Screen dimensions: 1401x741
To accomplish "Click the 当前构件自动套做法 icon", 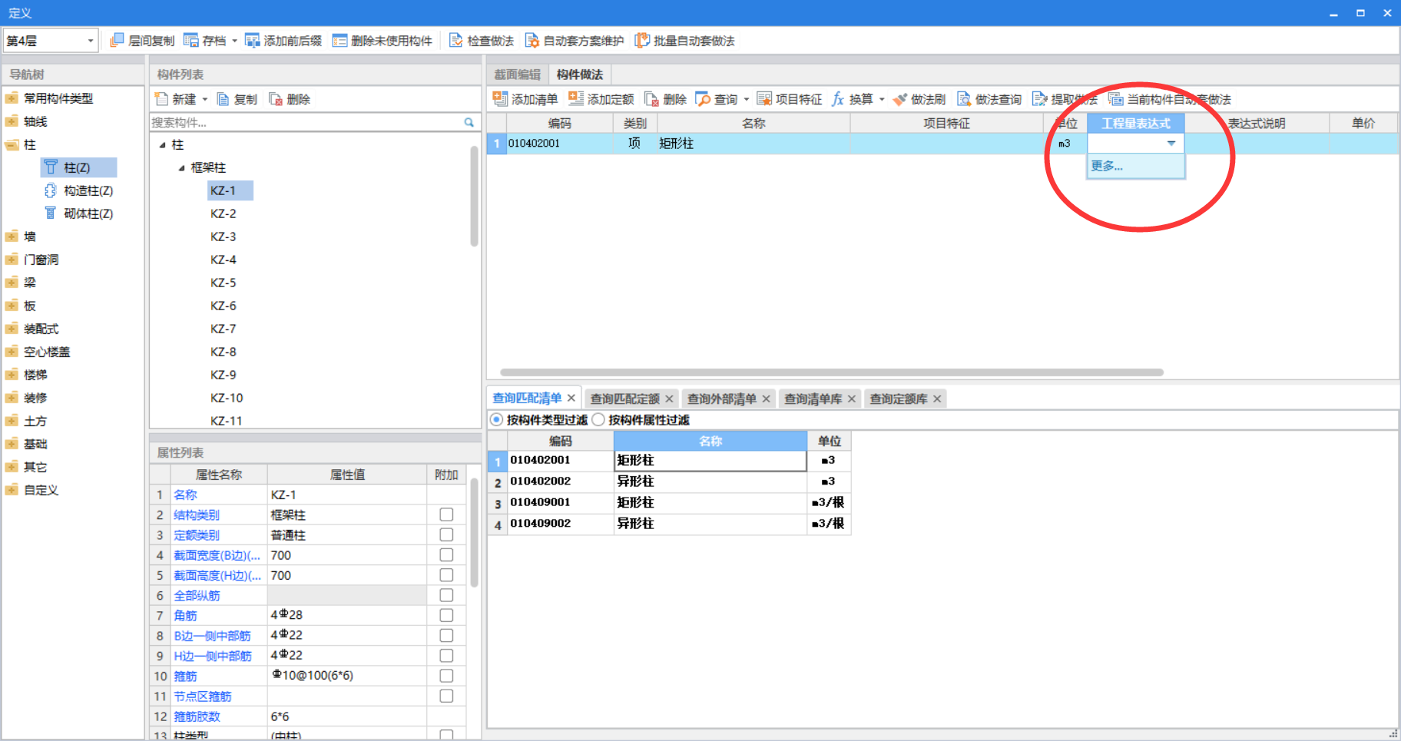I will click(x=1115, y=99).
